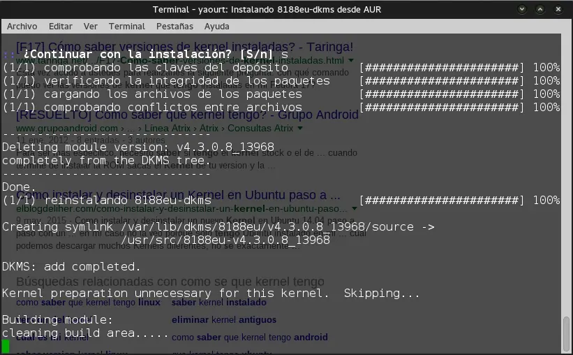
Task: Click related search 'como saber que kernel tengo linux'
Action: click(88, 303)
